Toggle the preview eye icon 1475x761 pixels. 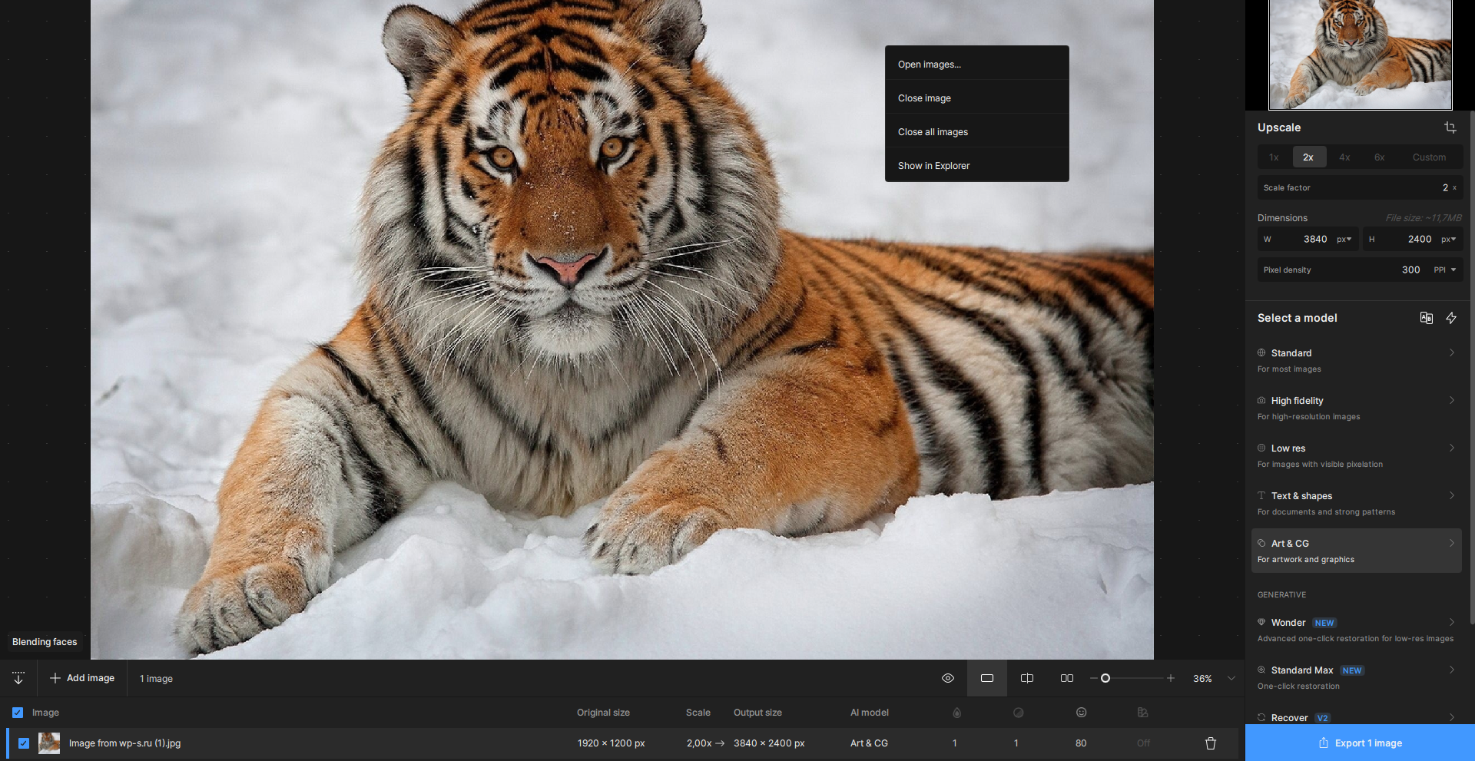coord(948,678)
